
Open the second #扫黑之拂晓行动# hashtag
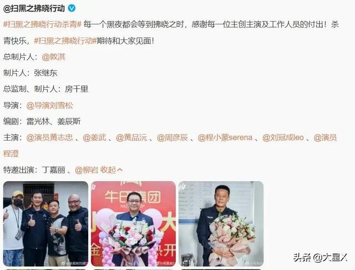(65, 41)
